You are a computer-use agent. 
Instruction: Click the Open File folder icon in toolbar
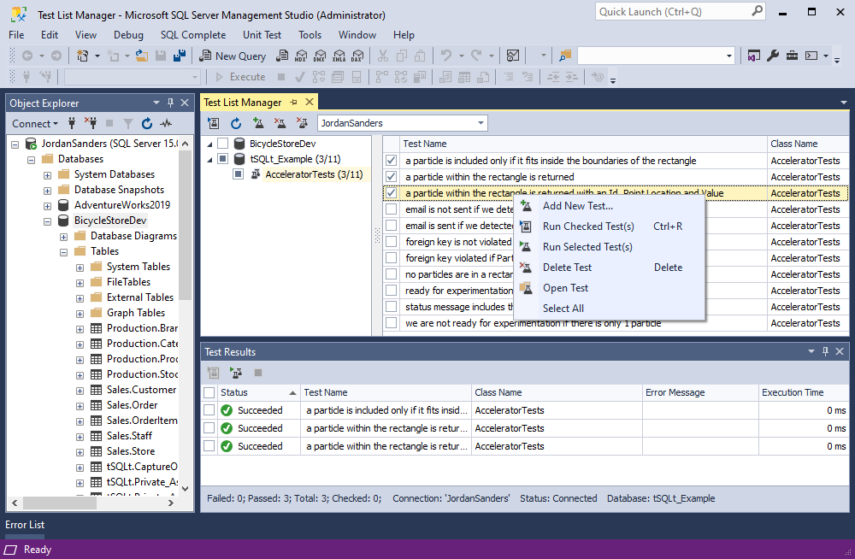(x=142, y=56)
